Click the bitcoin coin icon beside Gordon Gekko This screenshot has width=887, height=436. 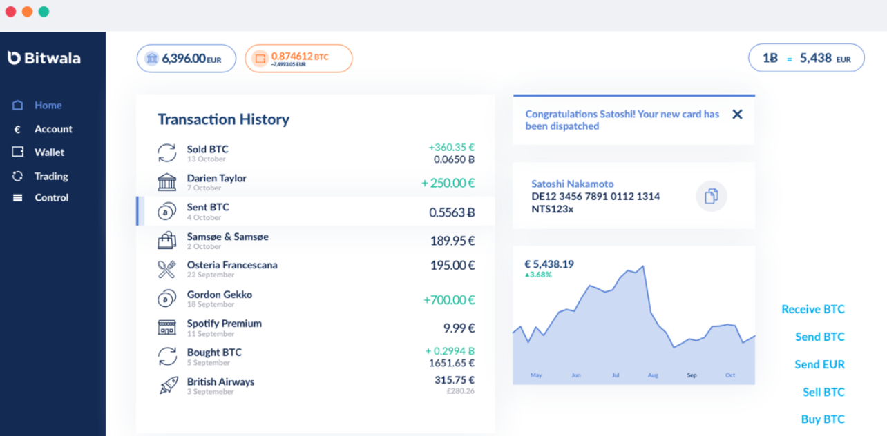point(167,299)
